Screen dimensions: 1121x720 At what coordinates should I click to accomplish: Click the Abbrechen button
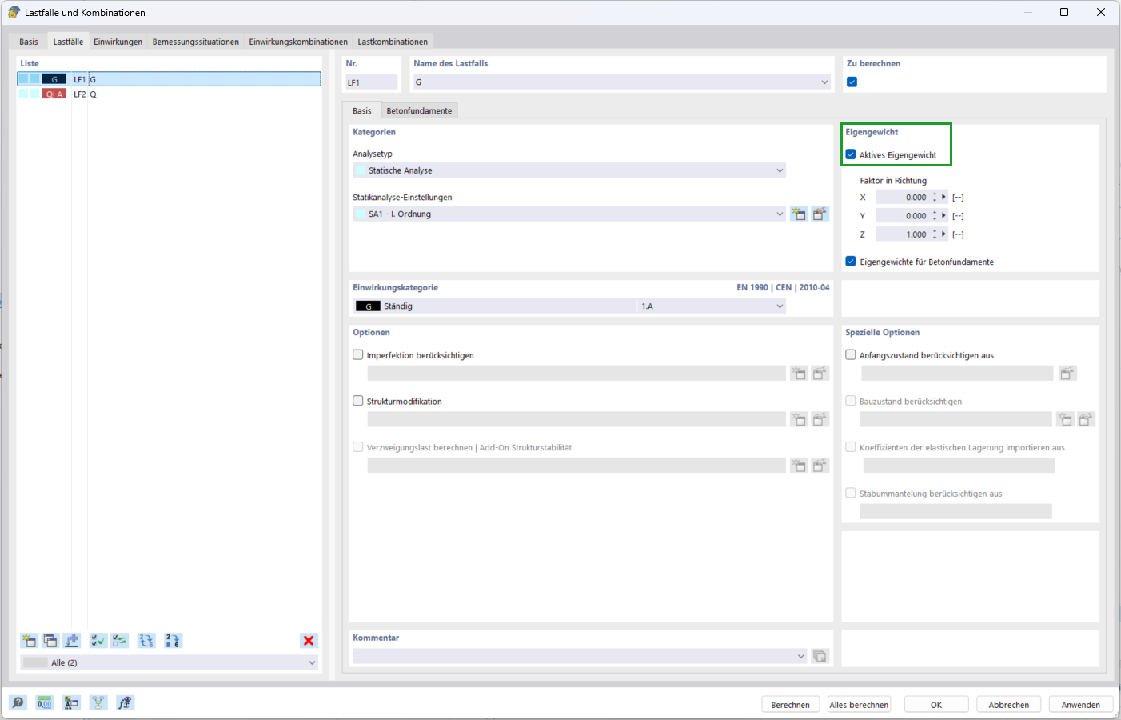(x=1009, y=705)
